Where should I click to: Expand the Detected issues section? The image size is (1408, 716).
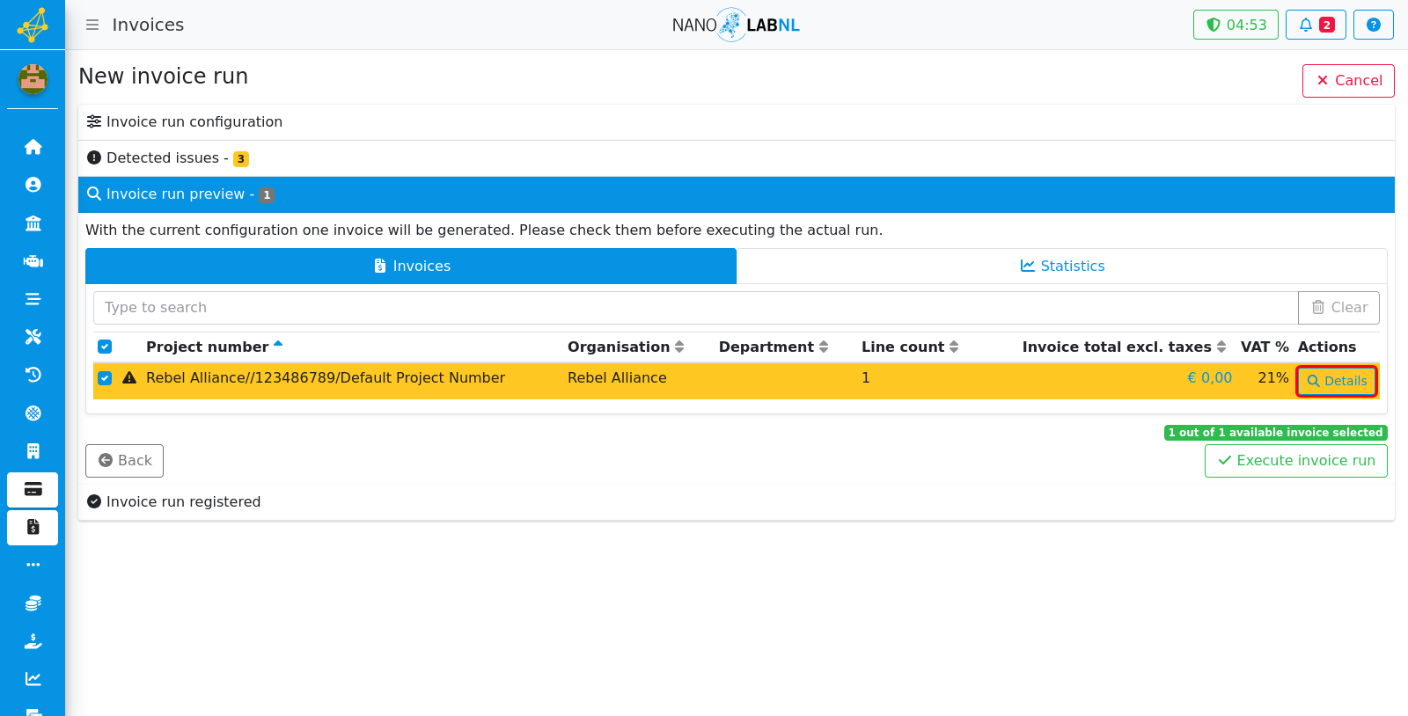point(737,158)
